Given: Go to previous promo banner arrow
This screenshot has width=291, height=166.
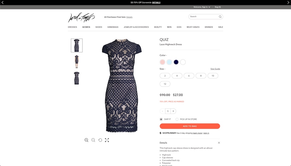Looking at the screenshot, I should 3,2.
